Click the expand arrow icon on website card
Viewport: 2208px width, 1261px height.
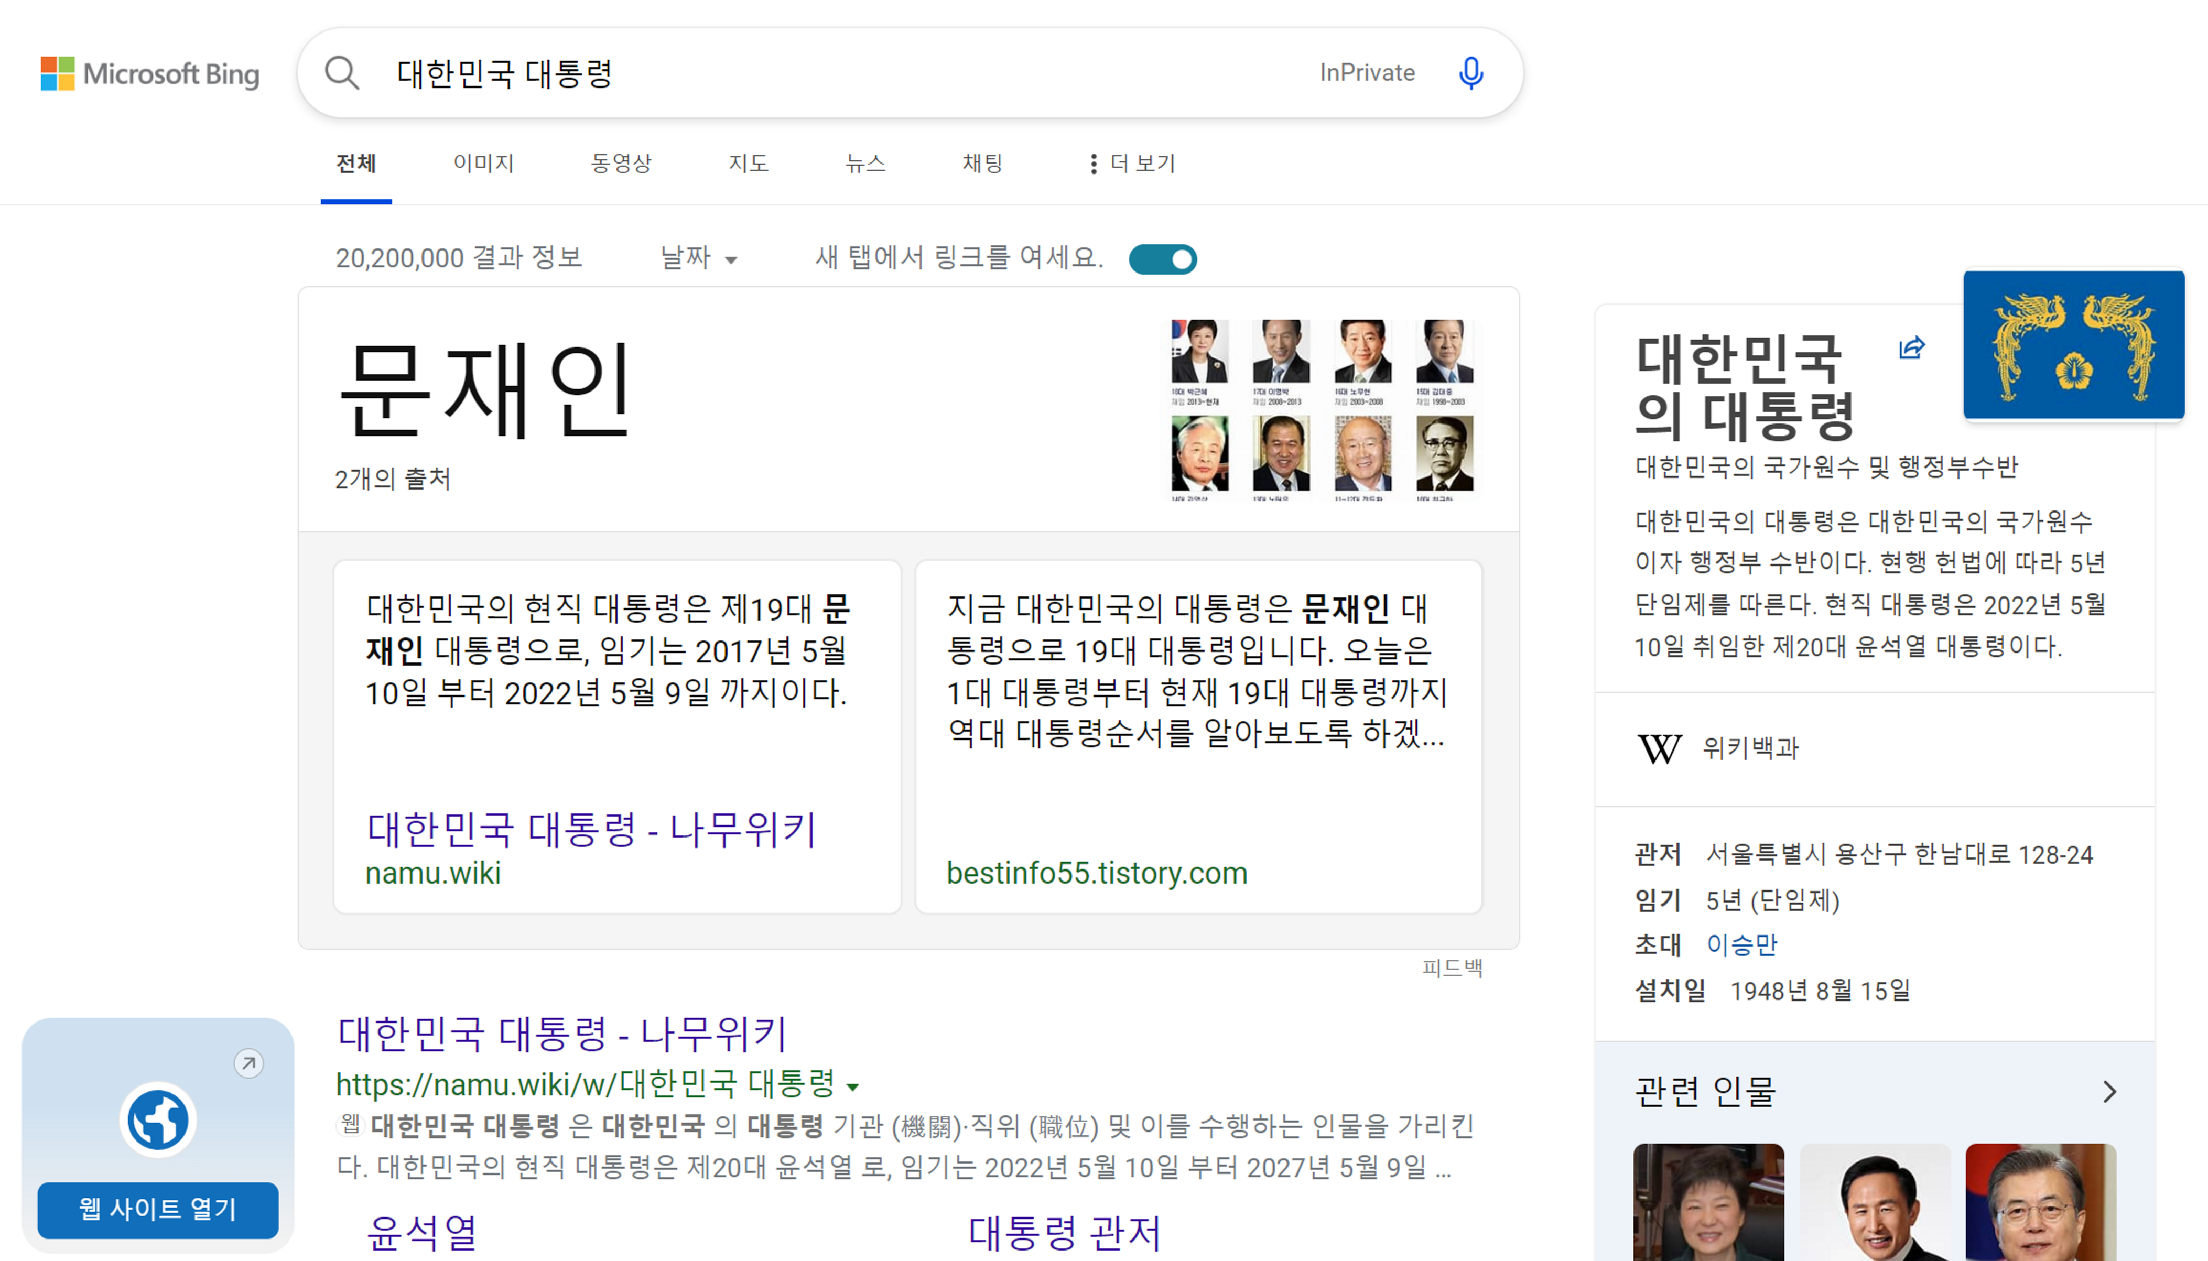(248, 1063)
